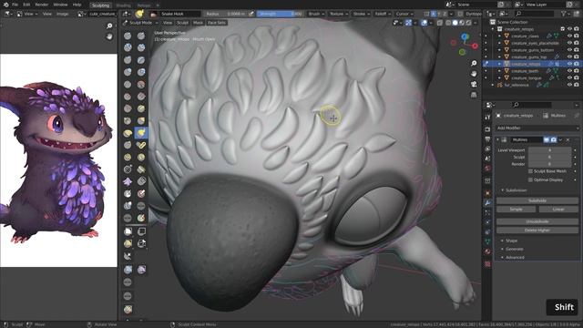Open the Stroke settings dropdown
This screenshot has width=583, height=328.
[x=361, y=14]
